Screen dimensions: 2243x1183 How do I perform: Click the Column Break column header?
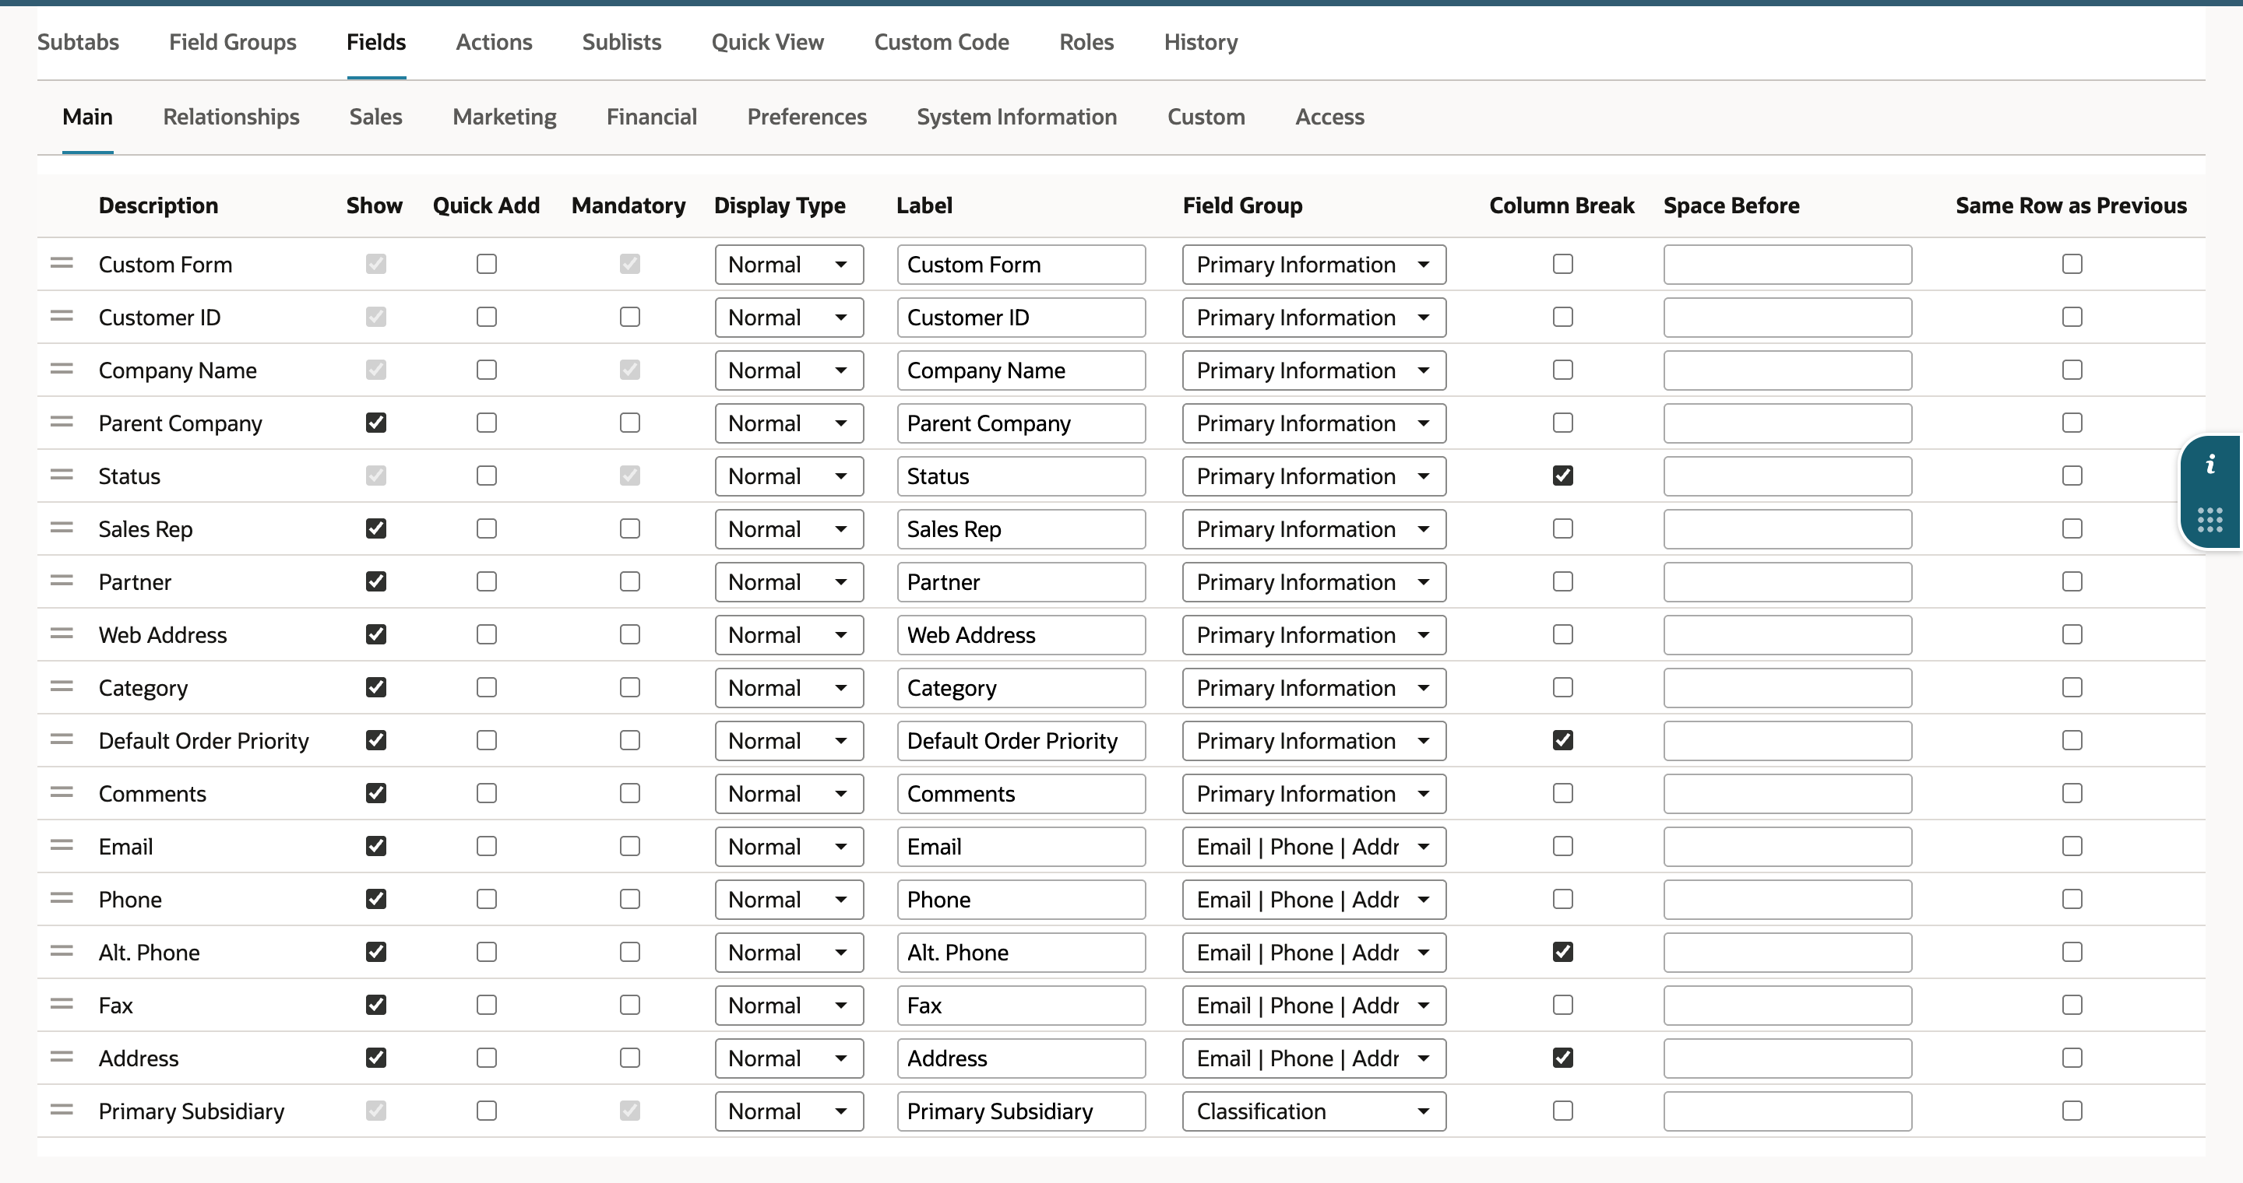coord(1562,205)
